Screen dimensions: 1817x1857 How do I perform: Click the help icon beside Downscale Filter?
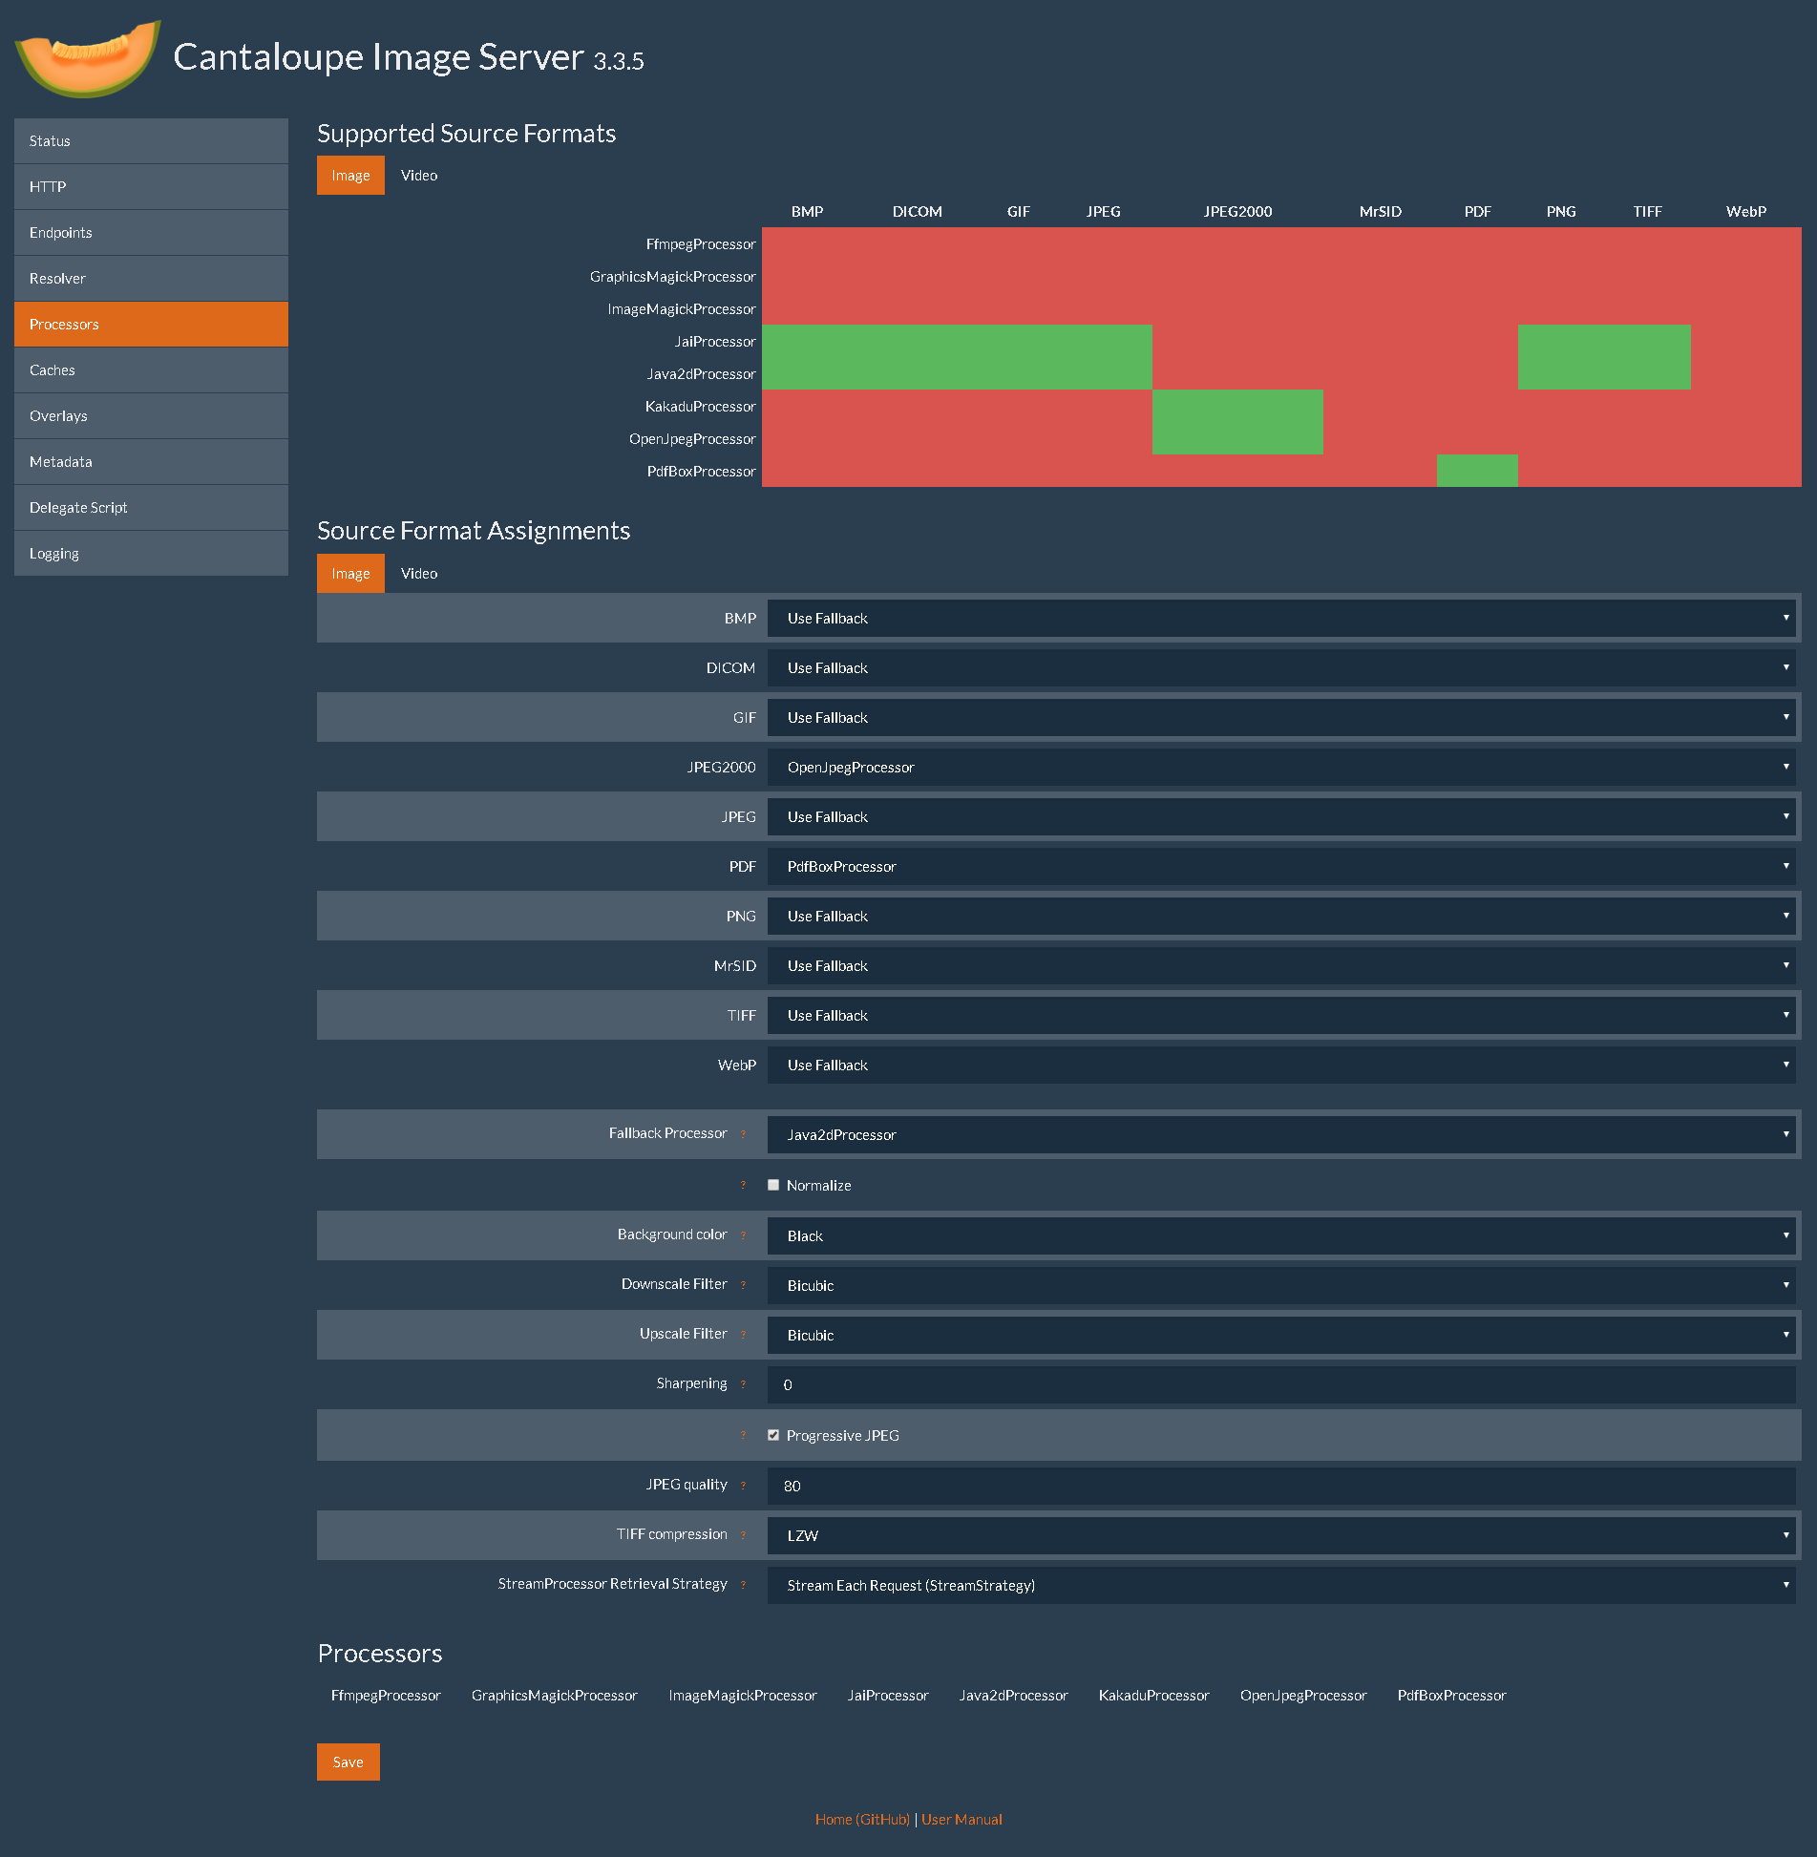click(x=743, y=1285)
